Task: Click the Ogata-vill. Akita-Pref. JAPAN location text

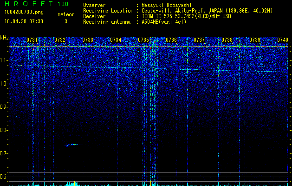Action: click(x=207, y=11)
